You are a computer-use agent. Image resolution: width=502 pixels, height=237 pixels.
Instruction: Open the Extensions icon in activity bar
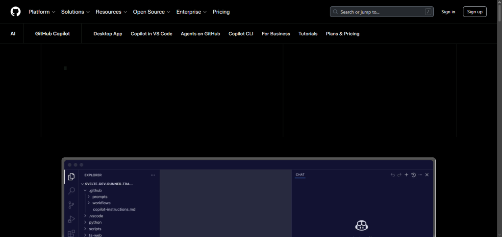coord(72,234)
